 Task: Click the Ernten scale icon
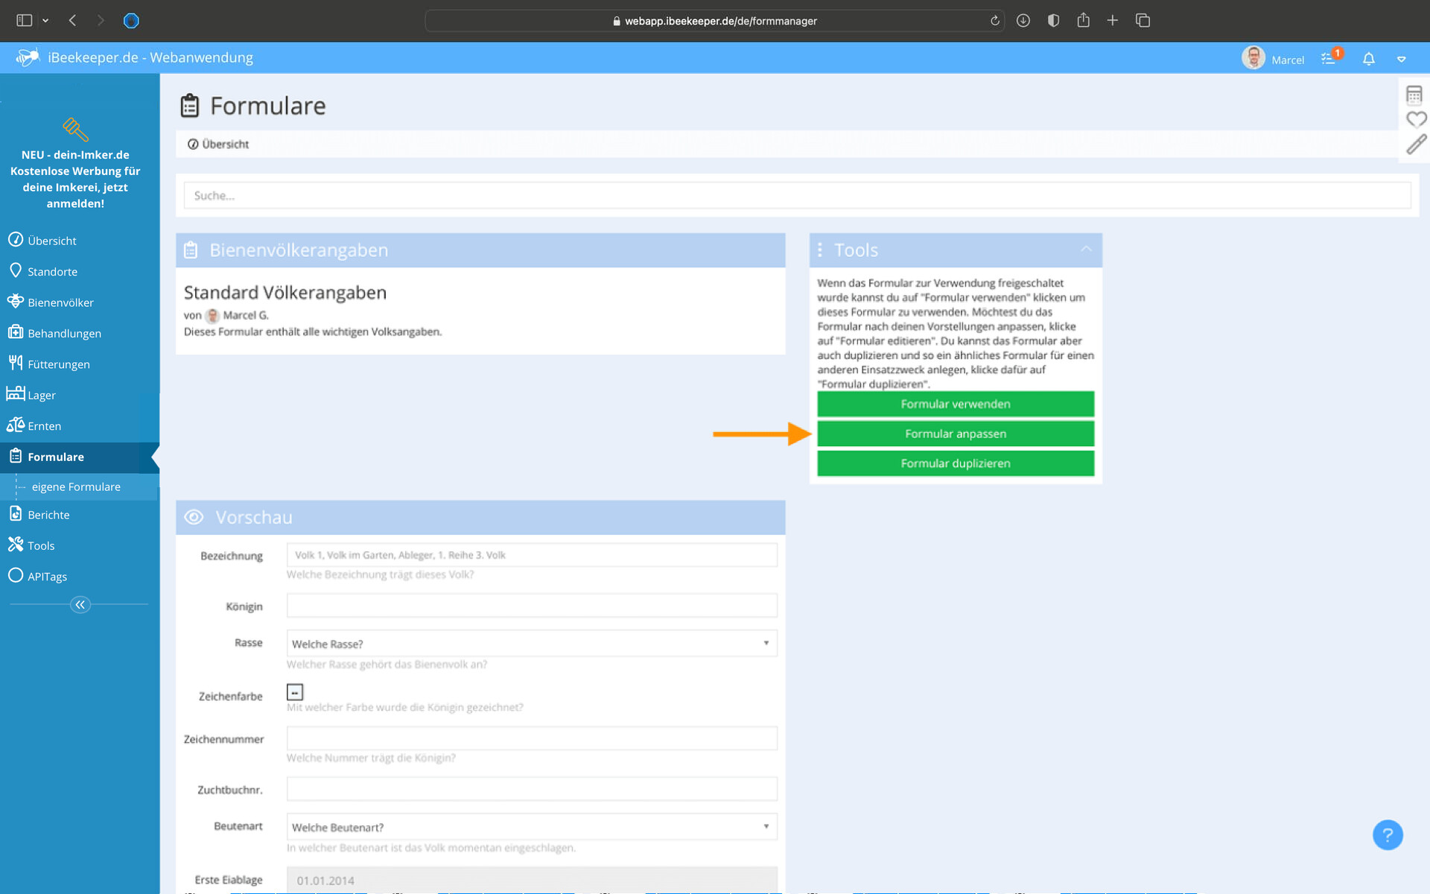(16, 425)
